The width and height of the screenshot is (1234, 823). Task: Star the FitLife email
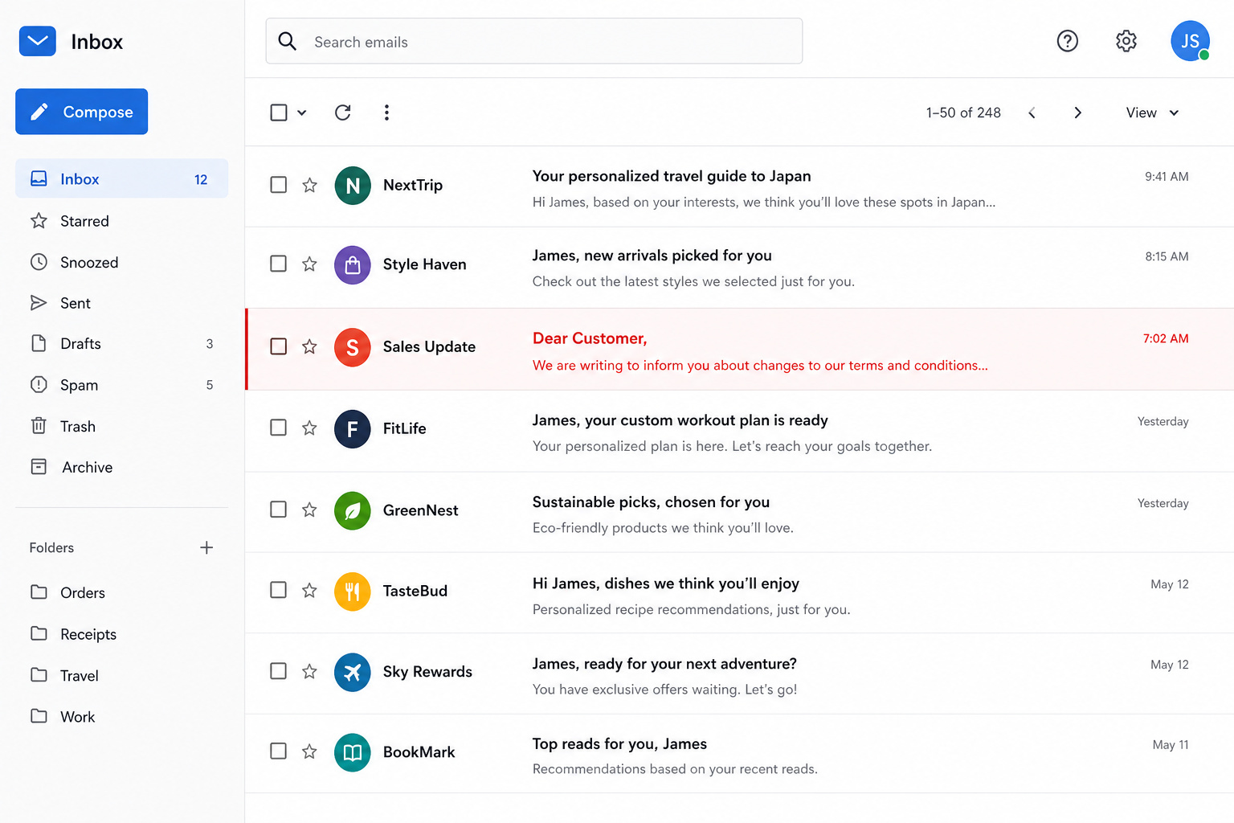[309, 428]
